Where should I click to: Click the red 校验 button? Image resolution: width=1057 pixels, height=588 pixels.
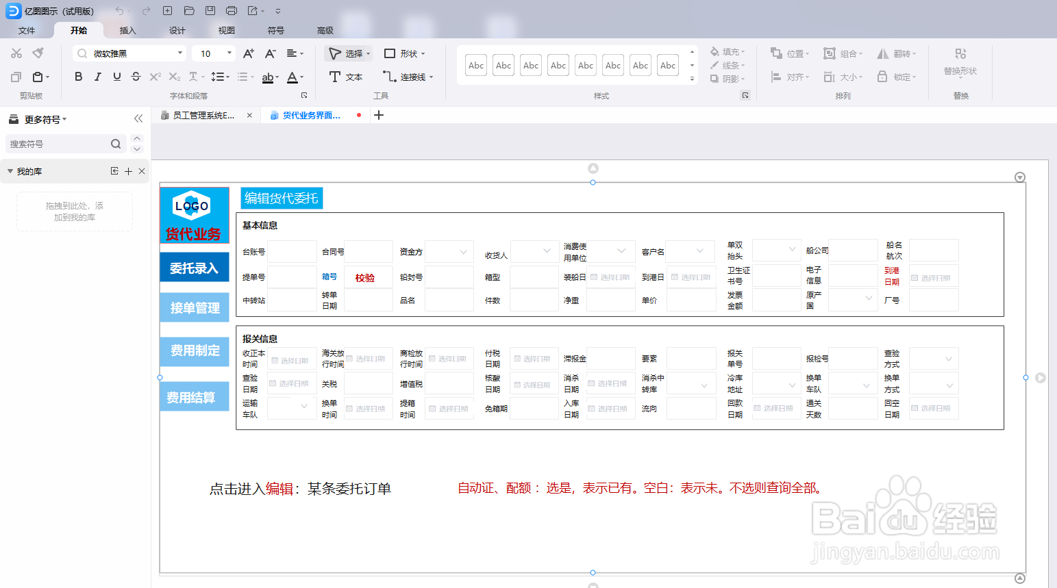(x=365, y=278)
